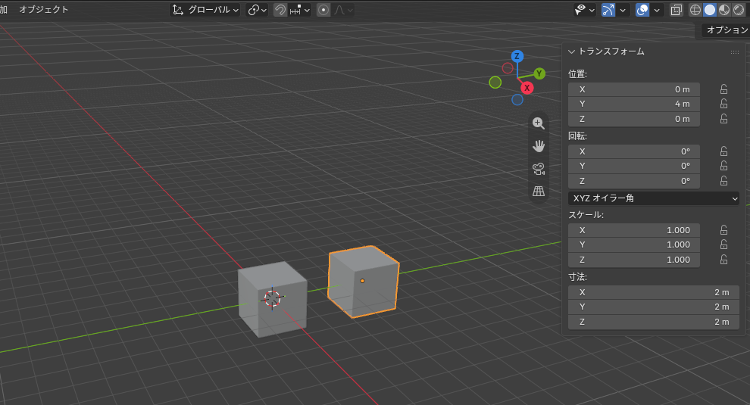Grab the トランスフォーム panel drag handle
Image resolution: width=750 pixels, height=405 pixels.
click(x=735, y=52)
